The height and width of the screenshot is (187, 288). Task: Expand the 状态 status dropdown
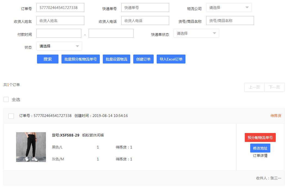click(59, 46)
